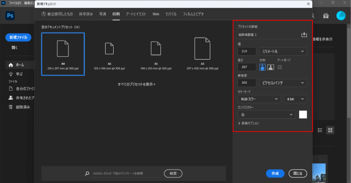This screenshot has width=351, height=183.
Task: Switch to Web tab
Action: 156,14
